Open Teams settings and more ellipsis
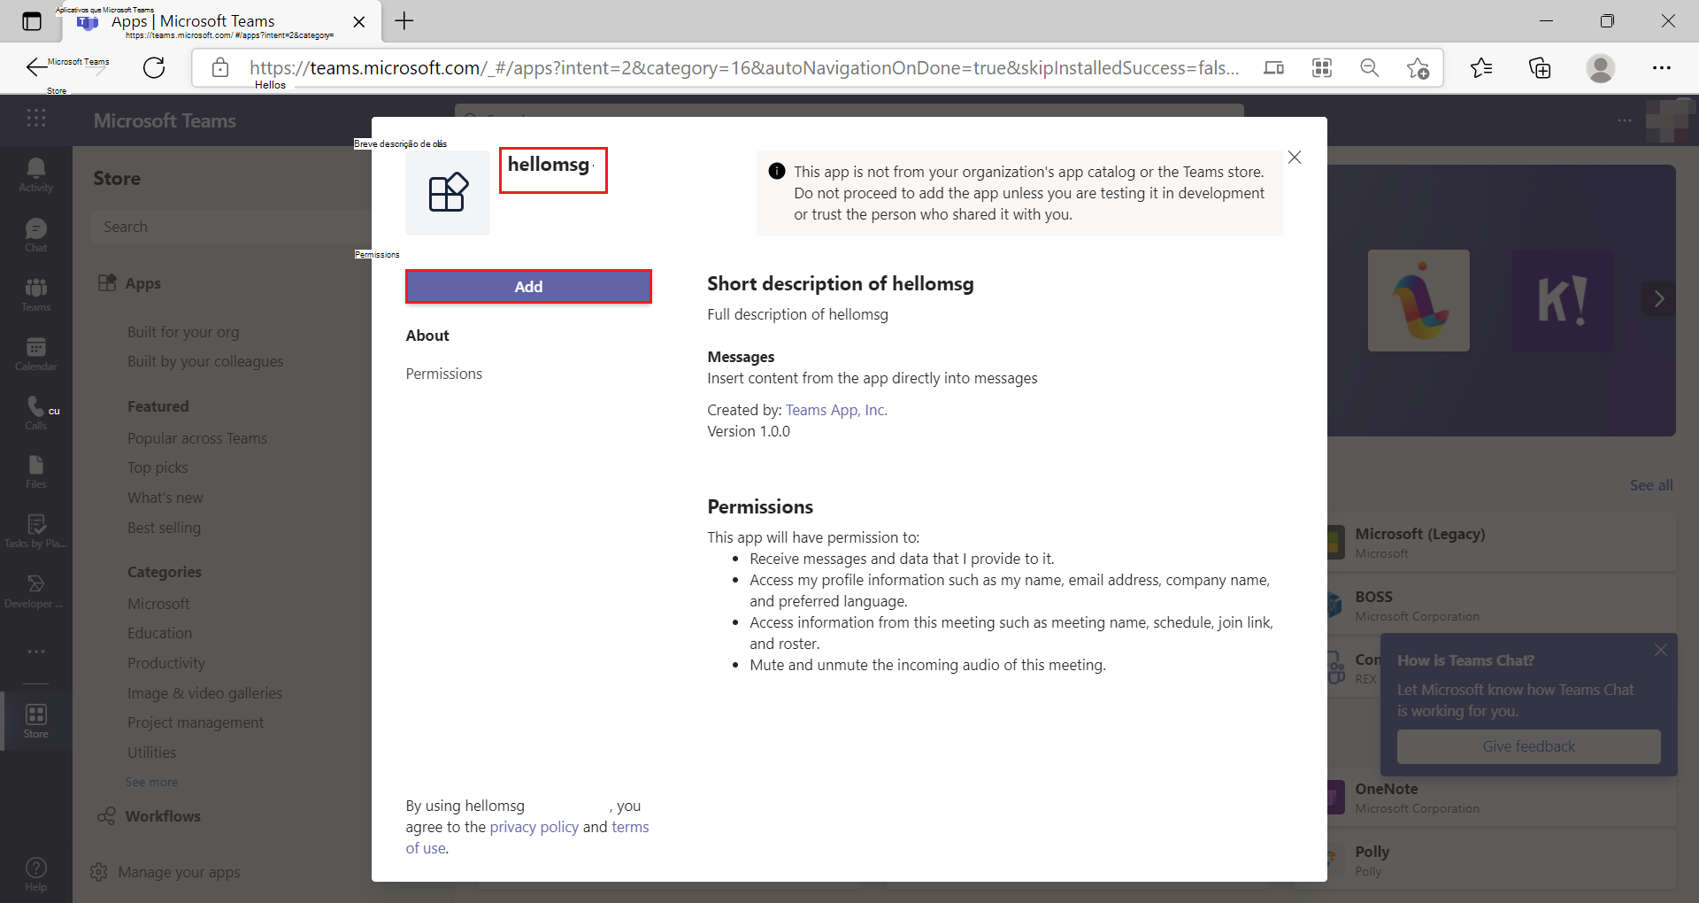The height and width of the screenshot is (903, 1699). (1625, 120)
